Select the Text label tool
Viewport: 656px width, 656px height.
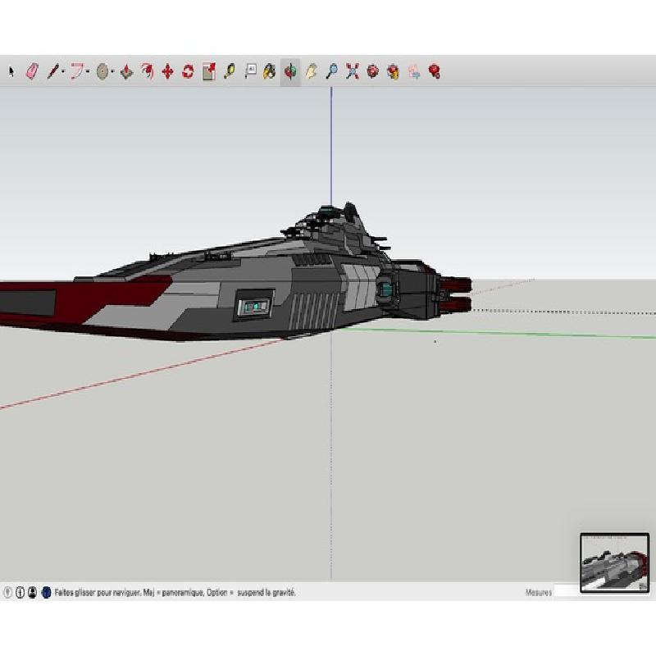point(250,71)
